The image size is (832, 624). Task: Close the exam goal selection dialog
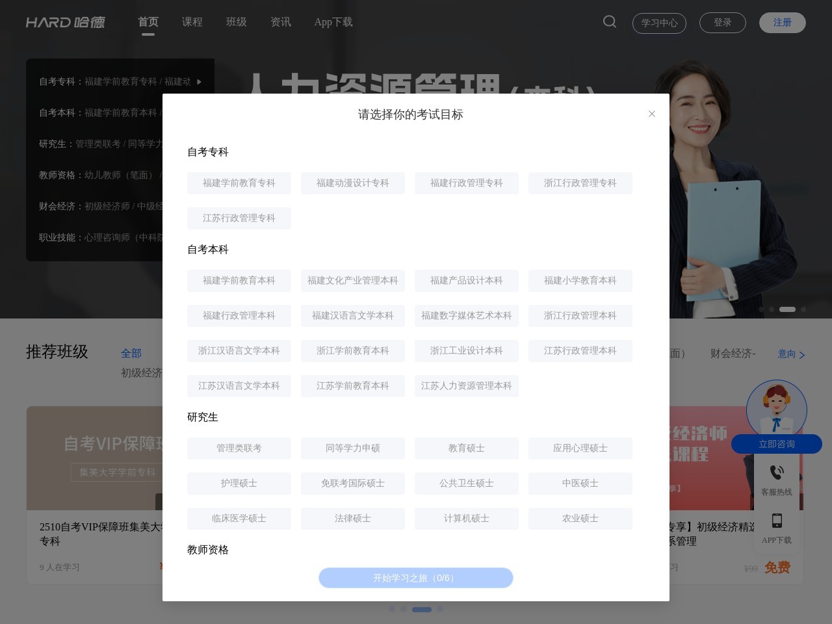coord(652,114)
